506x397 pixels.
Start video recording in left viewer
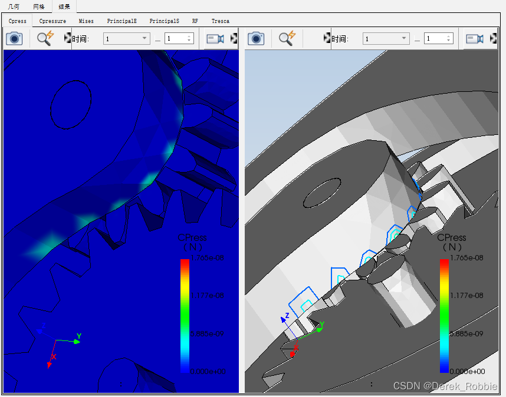(215, 39)
